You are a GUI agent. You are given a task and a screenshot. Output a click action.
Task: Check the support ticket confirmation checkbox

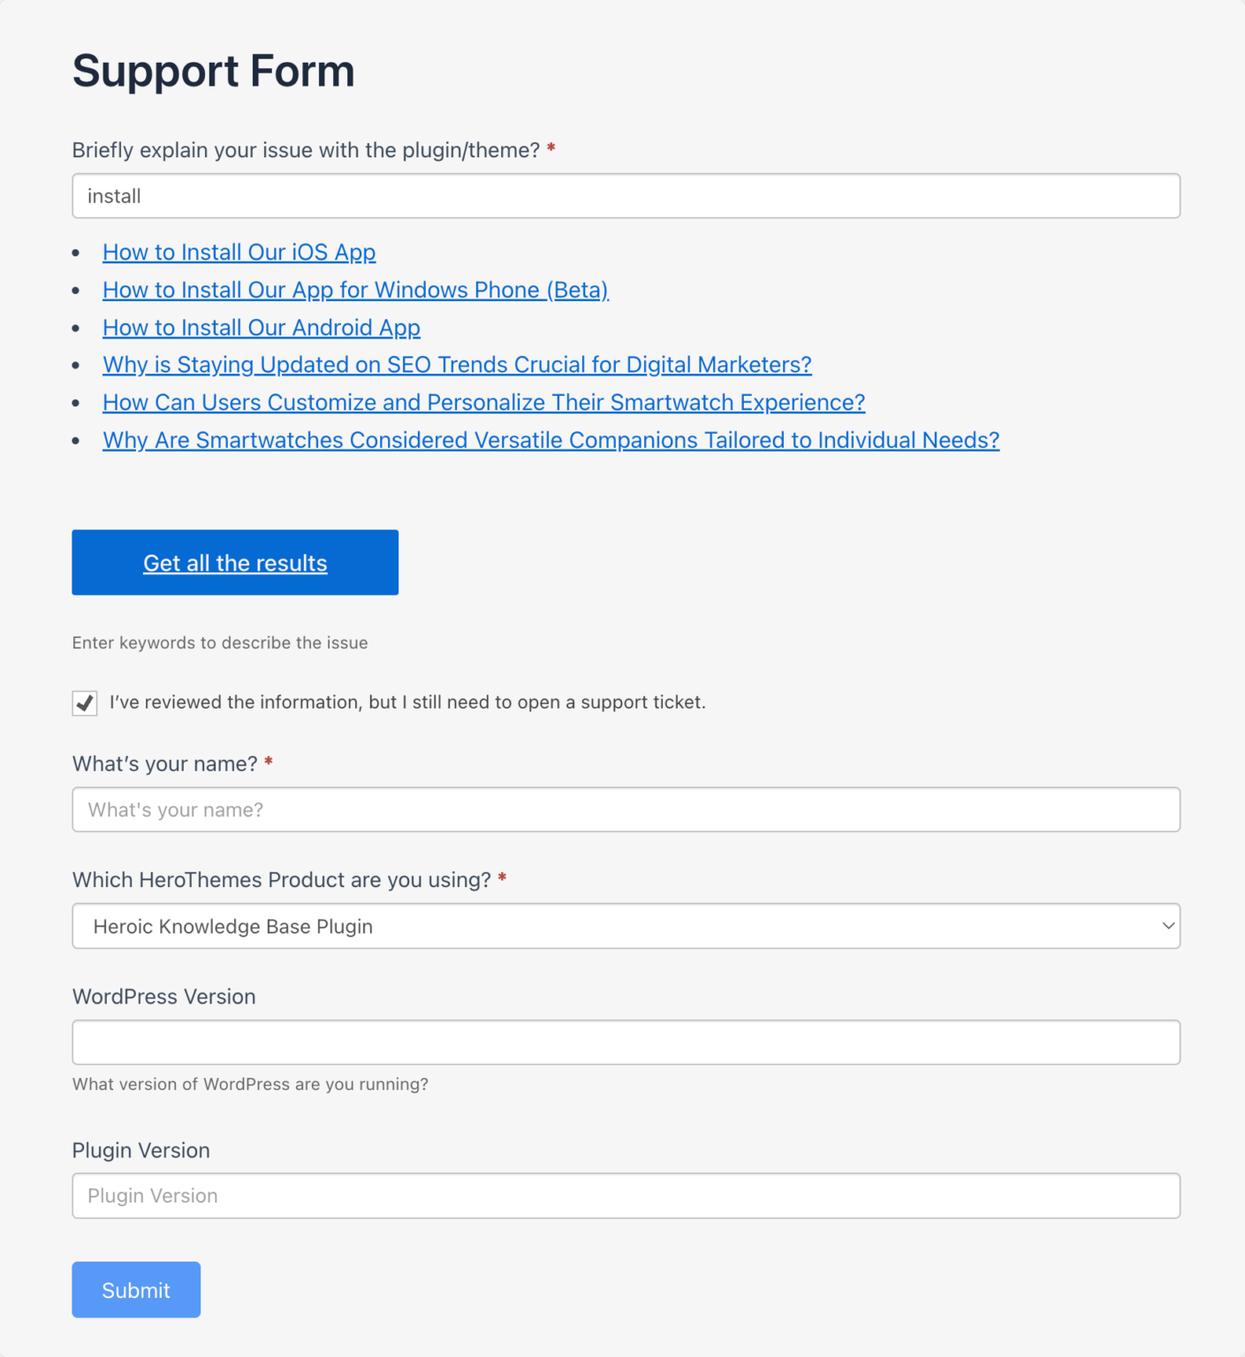click(84, 703)
